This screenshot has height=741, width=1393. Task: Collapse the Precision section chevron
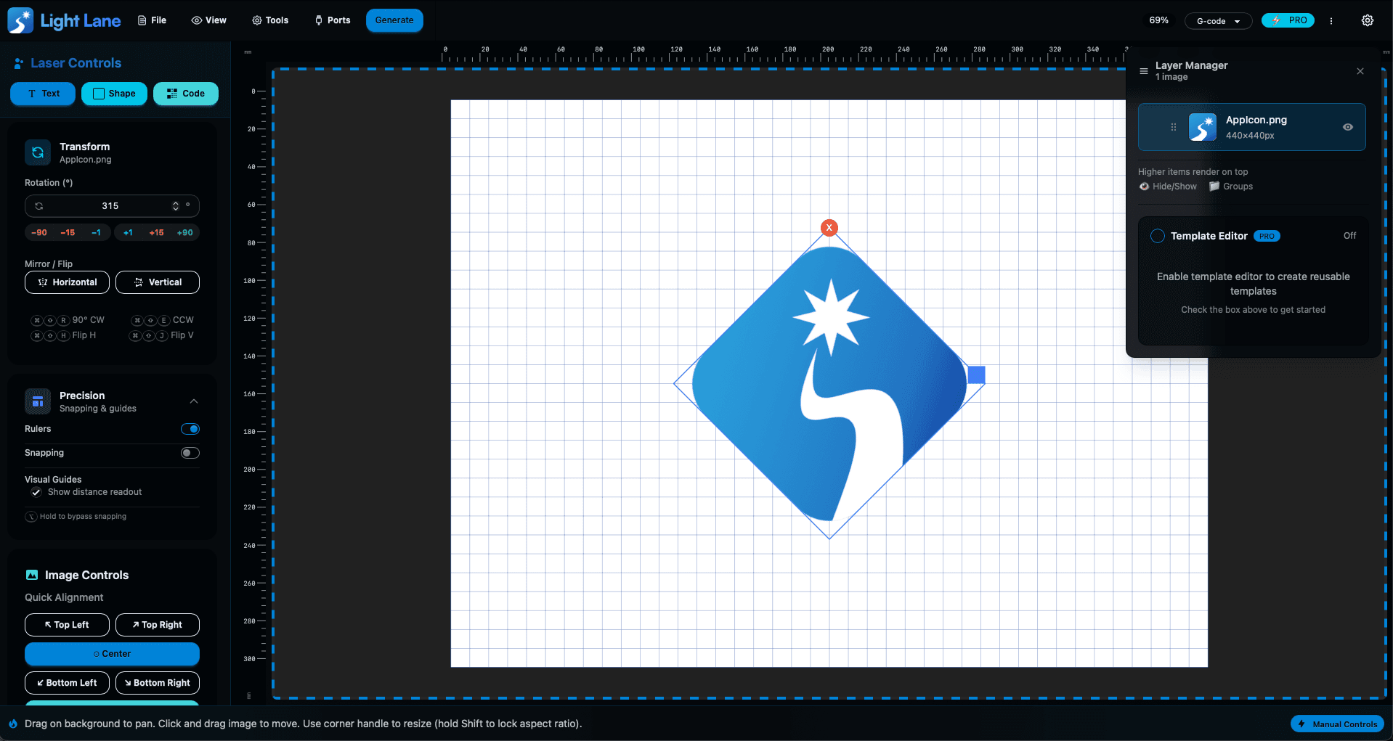(x=194, y=401)
